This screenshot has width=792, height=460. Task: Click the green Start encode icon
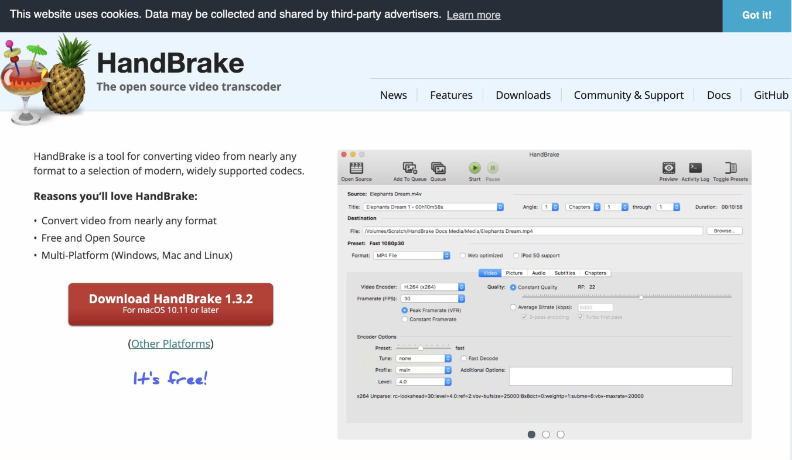pos(474,168)
